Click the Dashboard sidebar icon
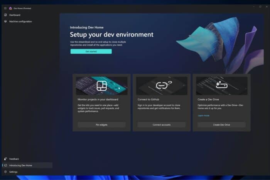 point(5,15)
